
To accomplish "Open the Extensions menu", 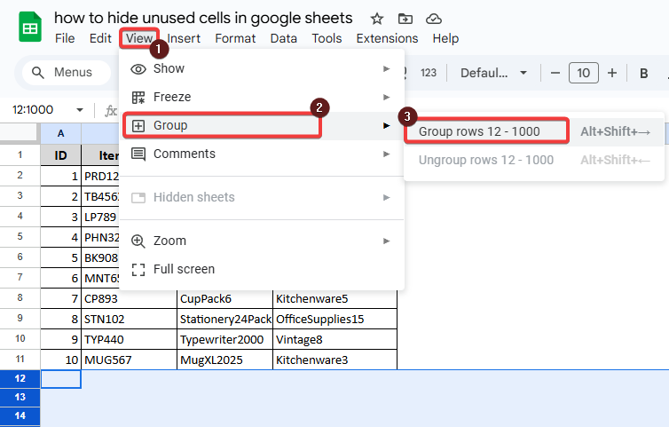I will pyautogui.click(x=387, y=38).
